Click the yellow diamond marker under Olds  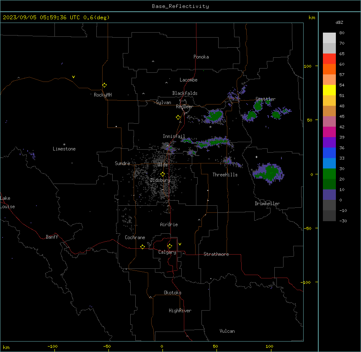(x=162, y=174)
